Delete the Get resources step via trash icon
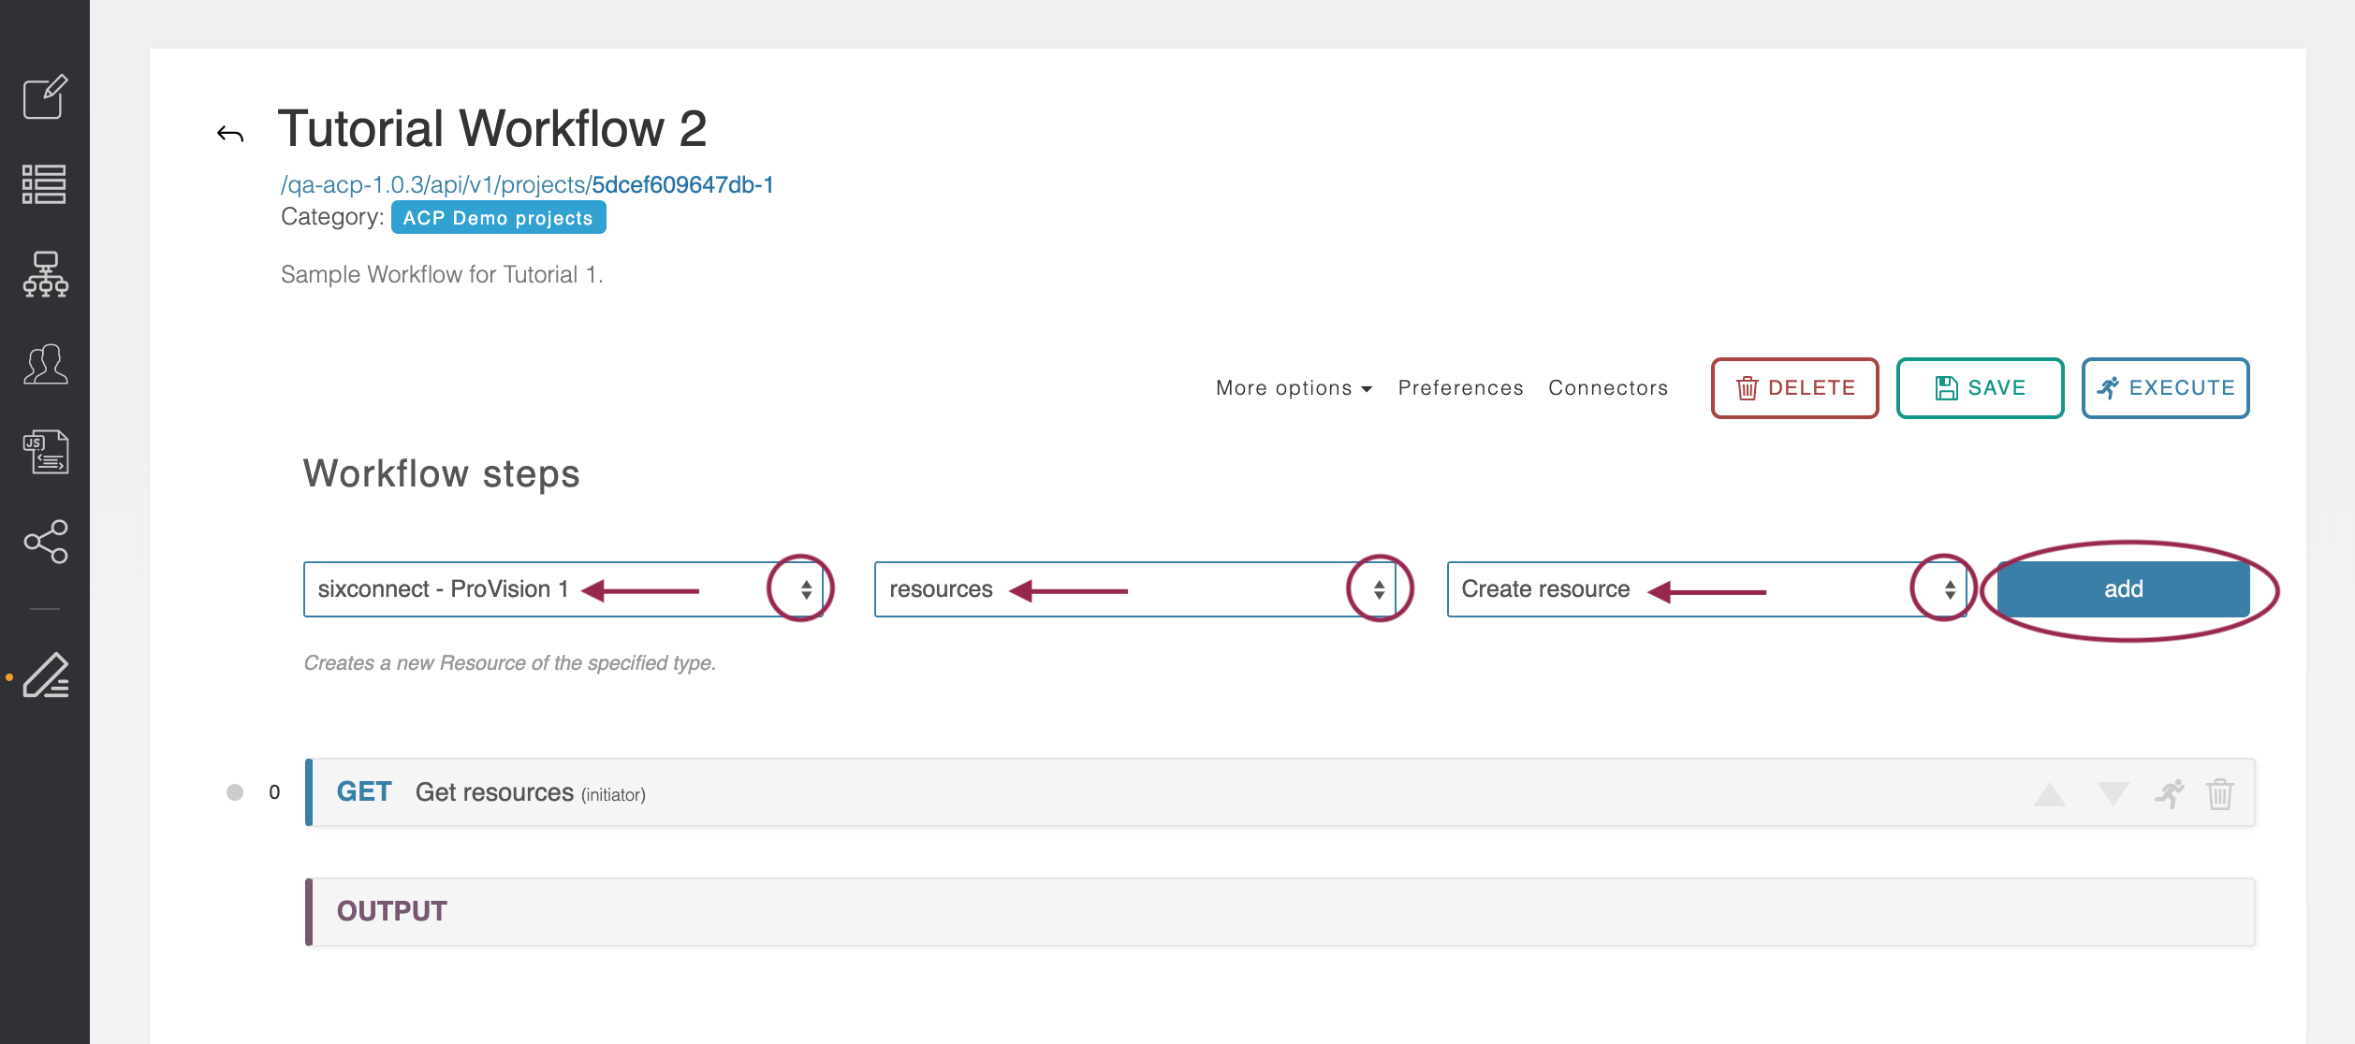This screenshot has height=1044, width=2355. pyautogui.click(x=2219, y=794)
